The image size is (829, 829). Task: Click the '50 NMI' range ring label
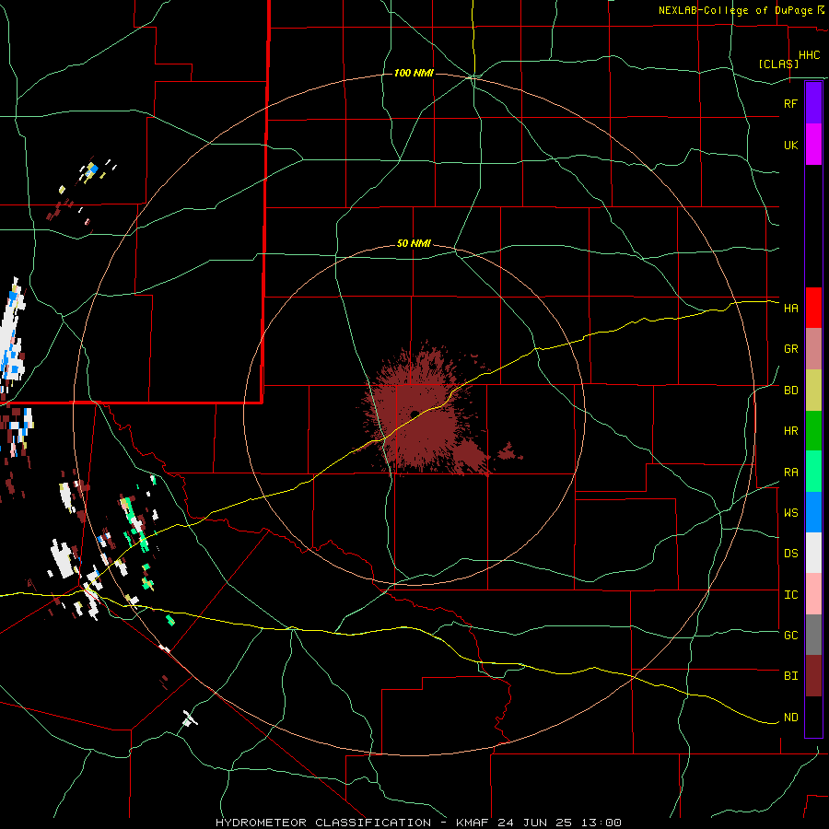414,244
